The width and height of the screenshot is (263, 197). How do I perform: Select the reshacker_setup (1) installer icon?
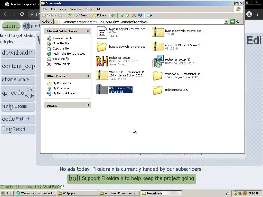(158, 61)
